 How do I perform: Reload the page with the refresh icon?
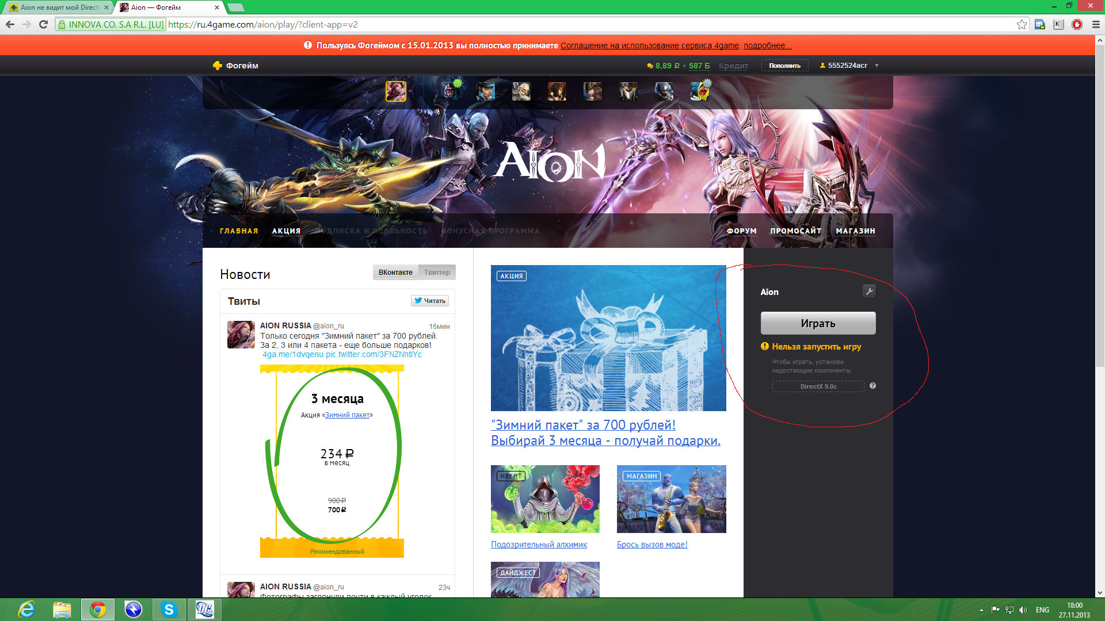click(43, 24)
